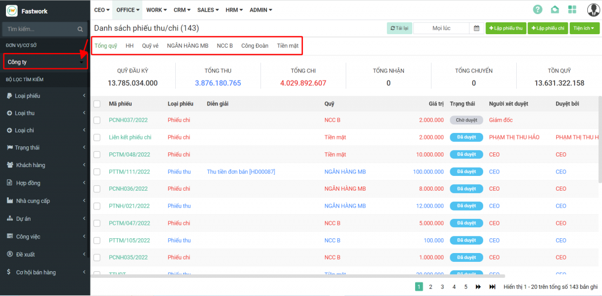Expand the Loại phiếu filter

coord(45,96)
